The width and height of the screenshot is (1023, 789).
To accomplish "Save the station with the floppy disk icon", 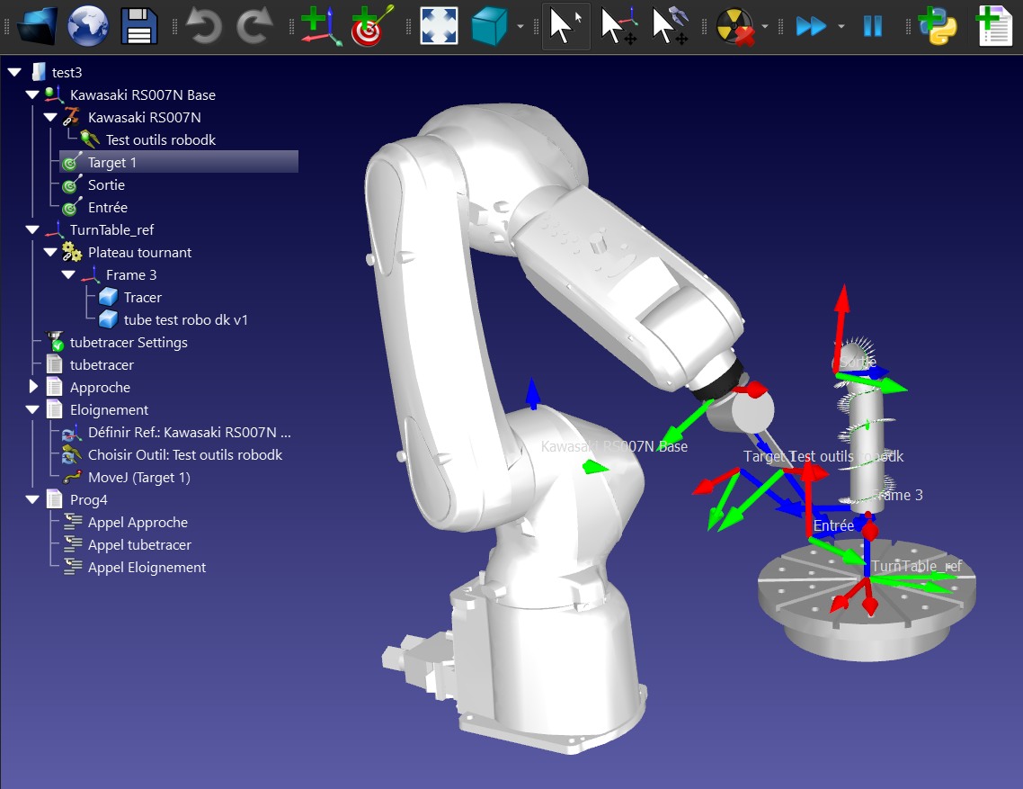I will (x=139, y=26).
